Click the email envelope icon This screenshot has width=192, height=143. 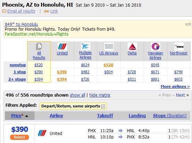[x=4, y=11]
